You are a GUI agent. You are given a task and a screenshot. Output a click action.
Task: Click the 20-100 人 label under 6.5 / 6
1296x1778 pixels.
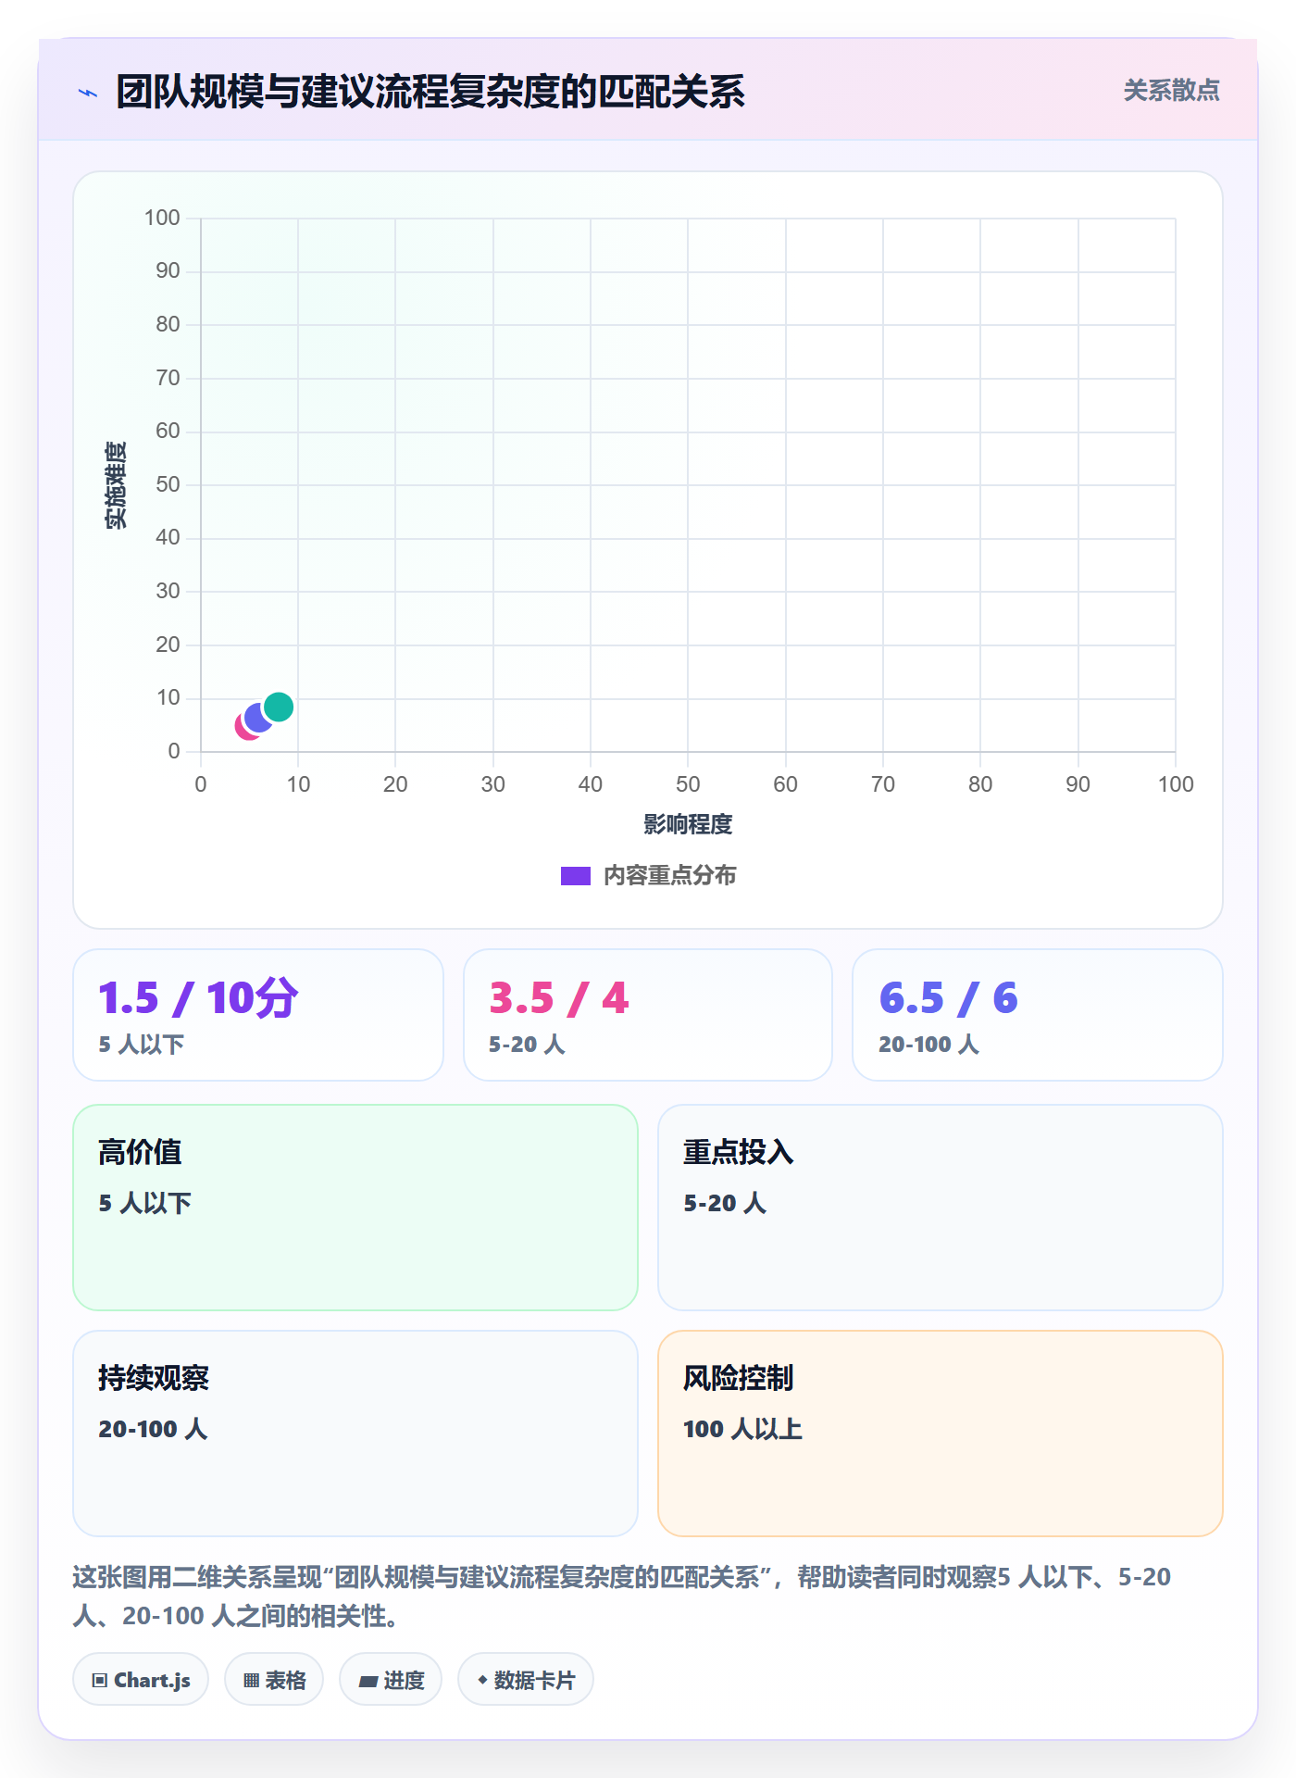point(928,1045)
